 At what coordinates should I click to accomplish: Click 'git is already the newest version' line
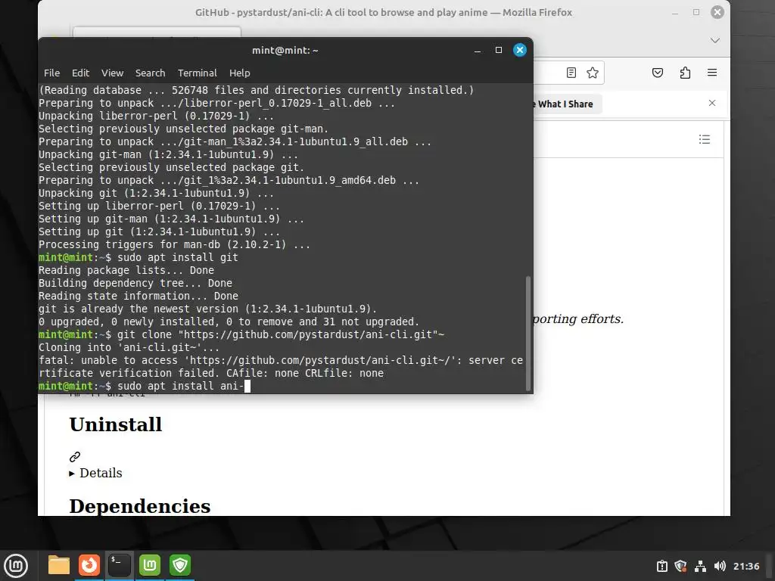(x=207, y=309)
